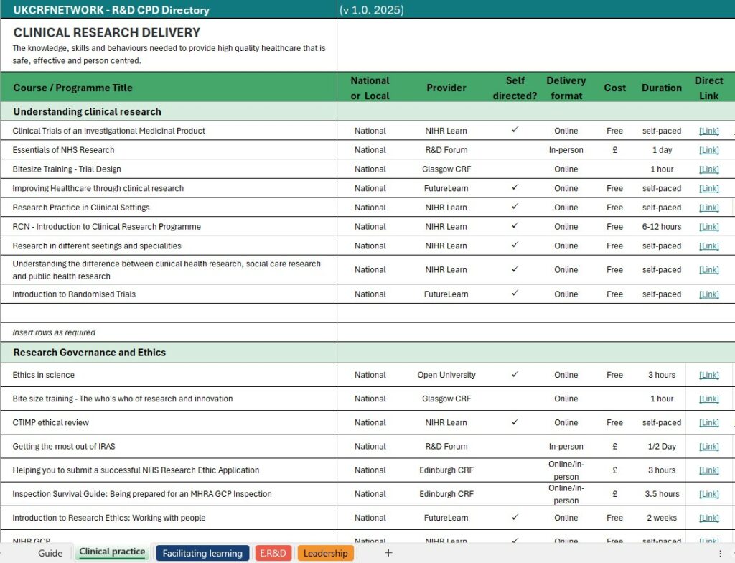Select the '1/2 Day' duration cell

pyautogui.click(x=662, y=447)
